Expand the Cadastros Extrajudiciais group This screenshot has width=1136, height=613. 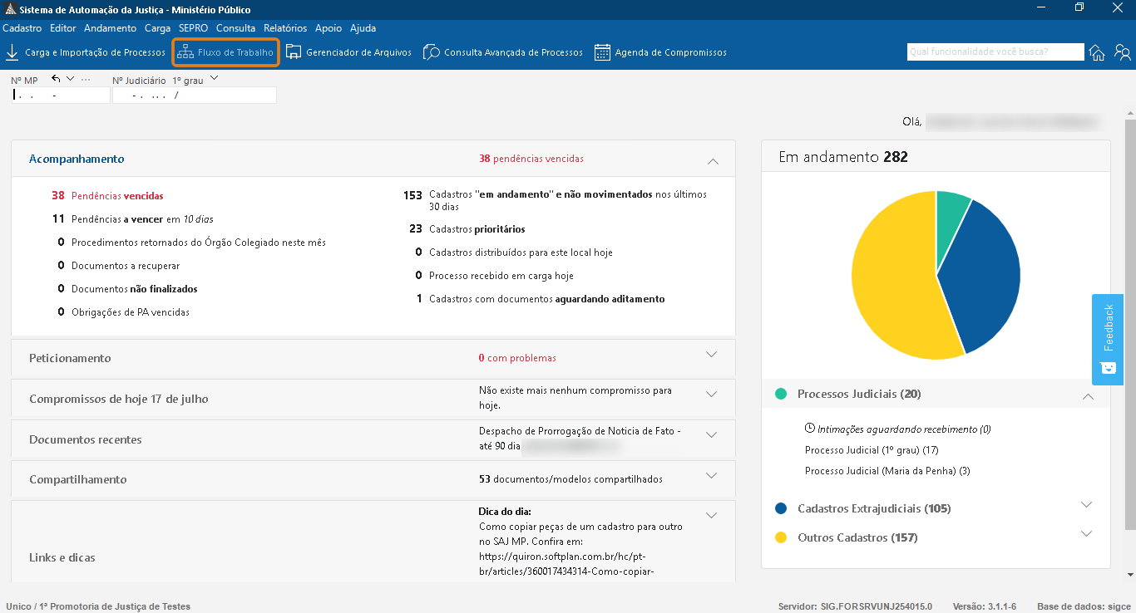coord(1086,504)
